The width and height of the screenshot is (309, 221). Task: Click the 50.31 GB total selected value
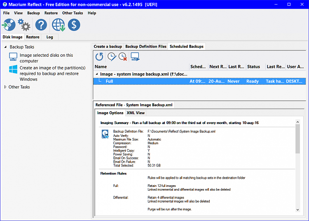[154, 166]
